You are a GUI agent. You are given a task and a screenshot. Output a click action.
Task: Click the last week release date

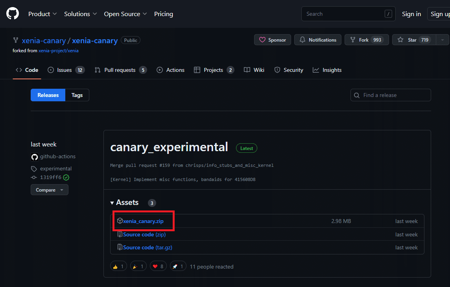click(x=44, y=144)
